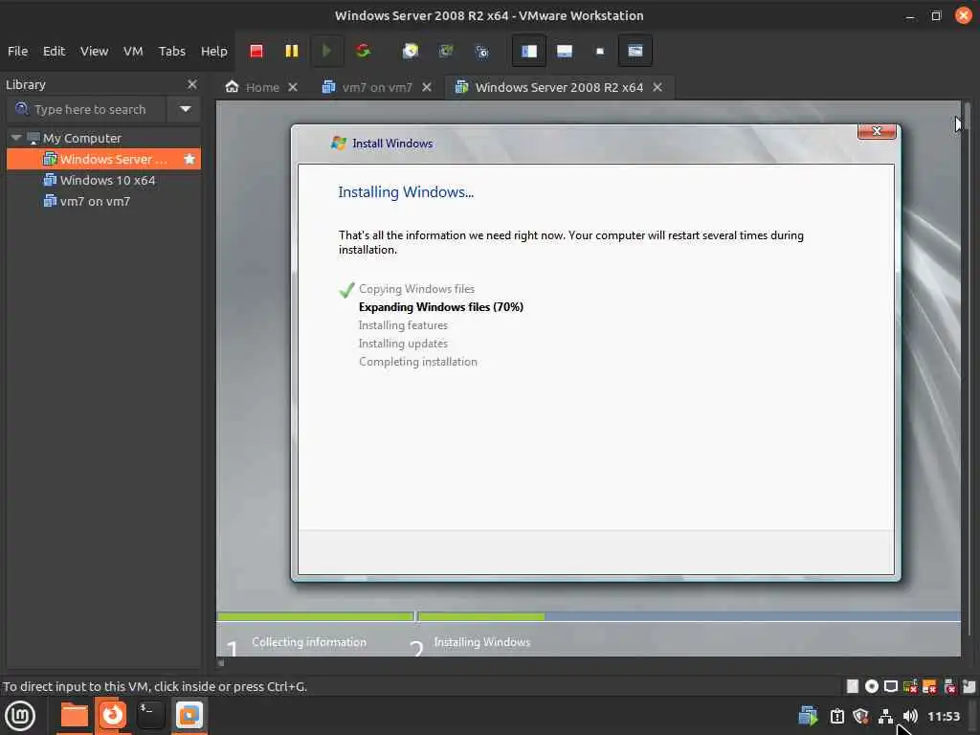The height and width of the screenshot is (735, 980).
Task: Select Windows 10 x64 in library
Action: 107,181
